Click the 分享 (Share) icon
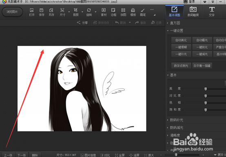This screenshot has height=157, width=226. [x=79, y=22]
